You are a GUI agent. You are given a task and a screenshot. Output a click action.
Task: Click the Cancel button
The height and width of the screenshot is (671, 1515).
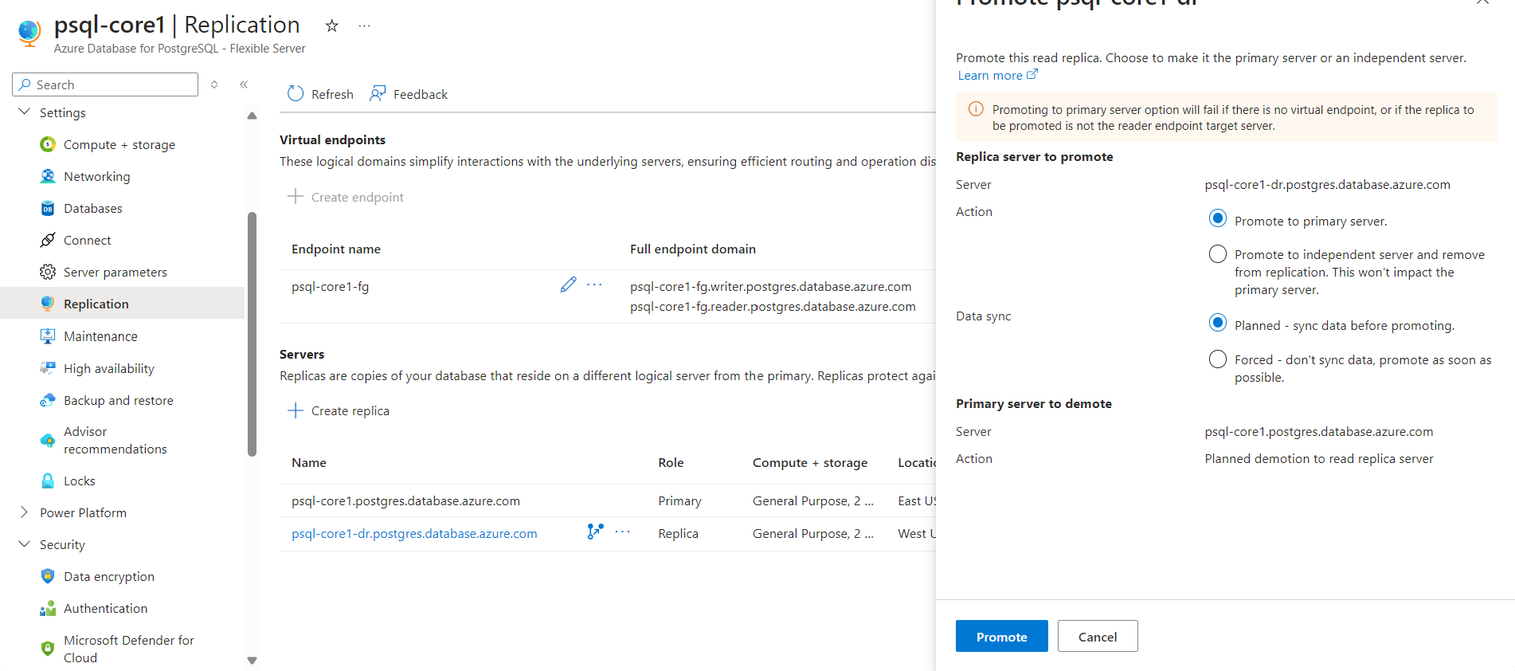point(1097,636)
